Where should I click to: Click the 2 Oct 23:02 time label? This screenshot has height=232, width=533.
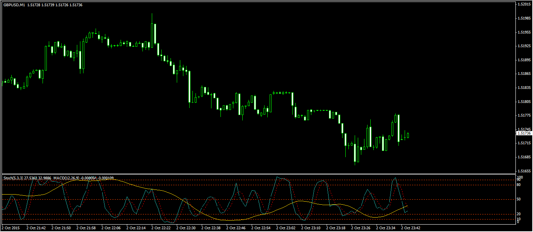click(286, 228)
